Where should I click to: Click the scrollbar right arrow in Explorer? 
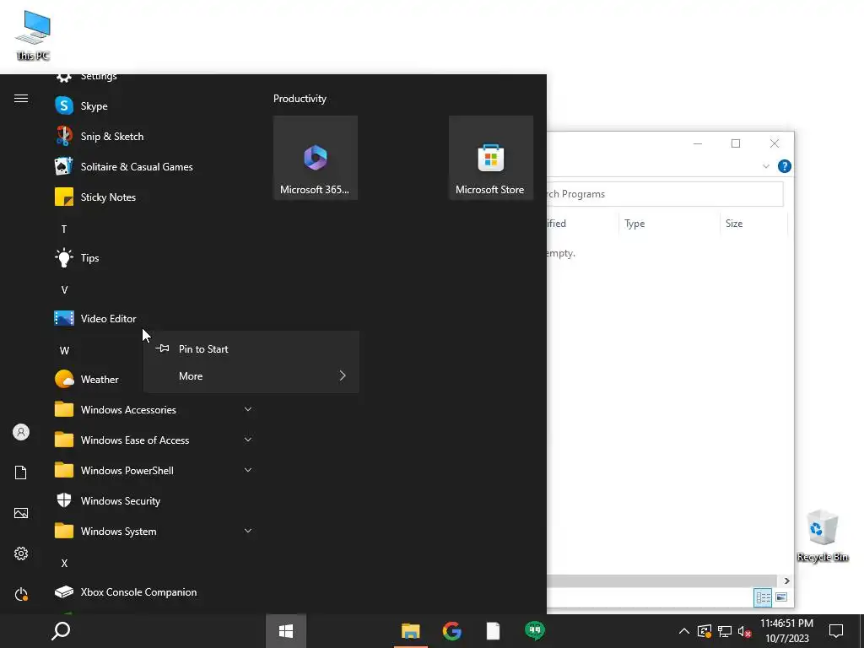(x=786, y=580)
